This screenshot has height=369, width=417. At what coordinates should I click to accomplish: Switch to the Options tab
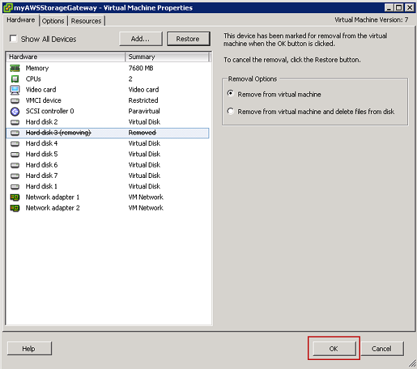(x=53, y=21)
